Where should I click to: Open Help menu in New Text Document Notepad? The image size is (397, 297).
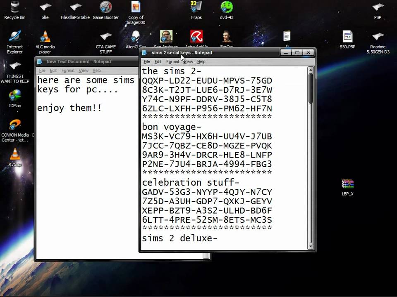coord(97,71)
